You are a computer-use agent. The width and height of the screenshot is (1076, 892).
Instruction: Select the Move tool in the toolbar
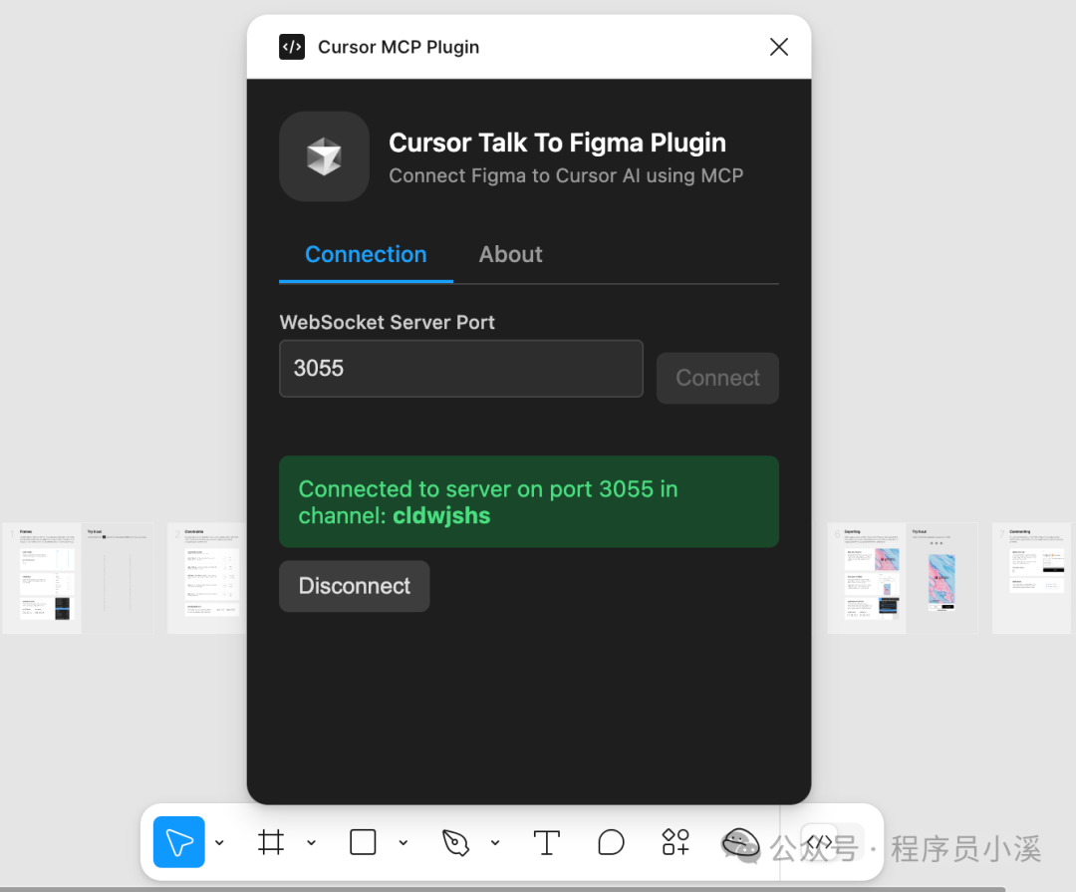click(x=178, y=842)
